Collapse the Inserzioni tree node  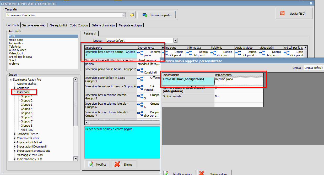coord(15,92)
